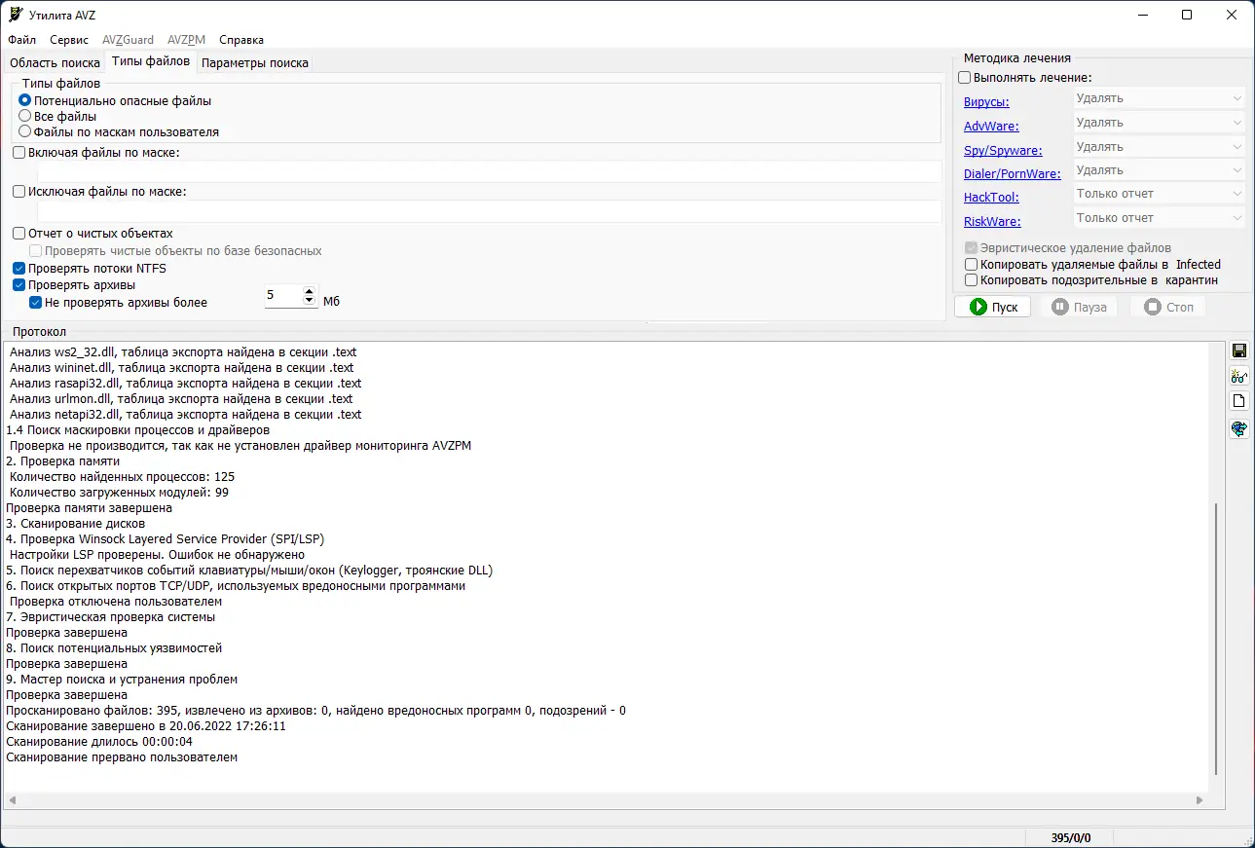Switch to the 'Параметры поиска' tab
The height and width of the screenshot is (848, 1255).
255,63
